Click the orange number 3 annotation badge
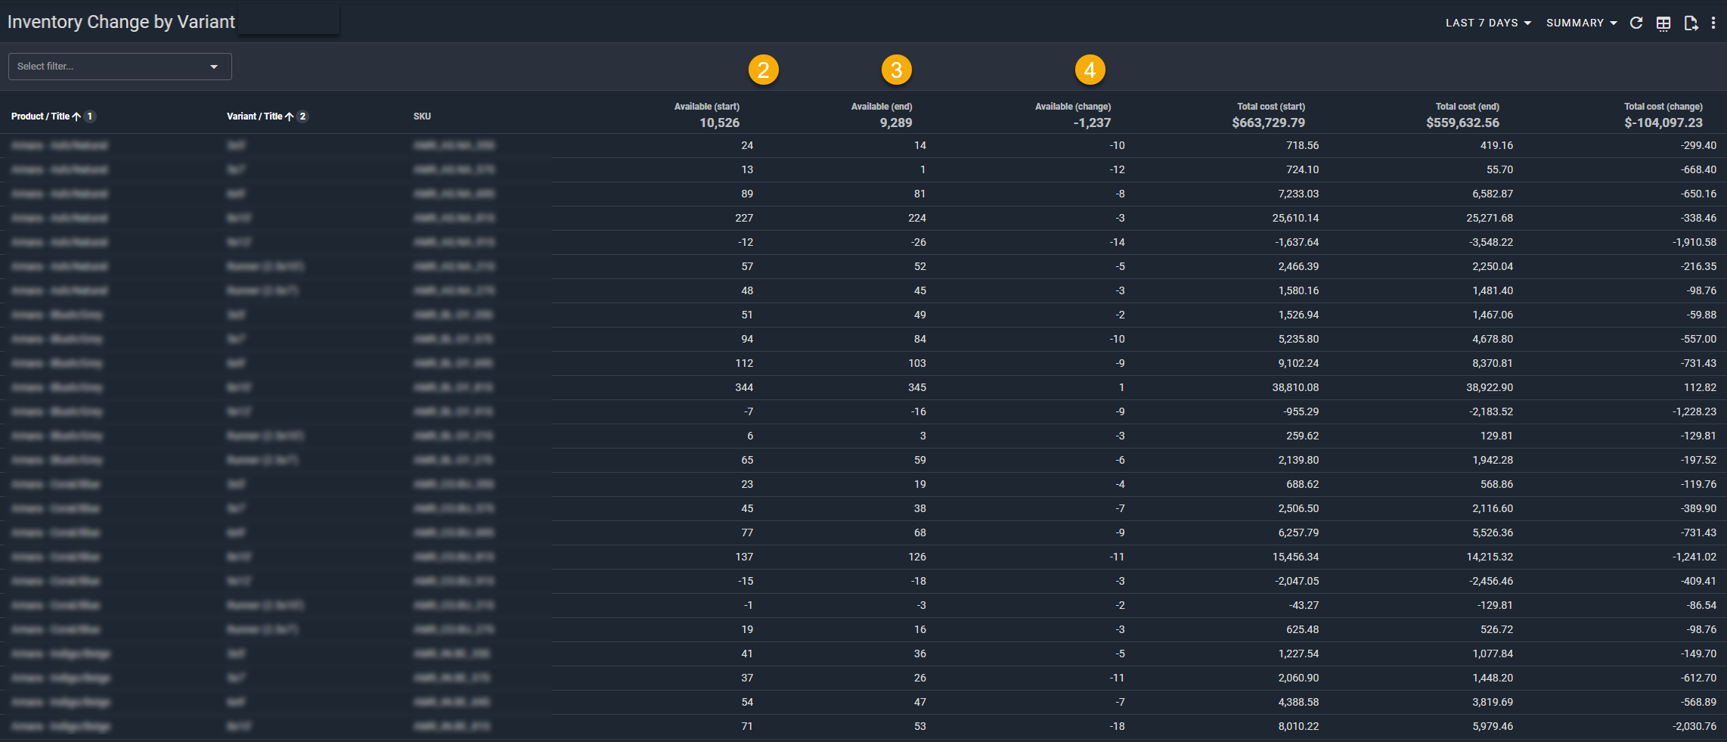This screenshot has width=1727, height=742. click(x=896, y=70)
